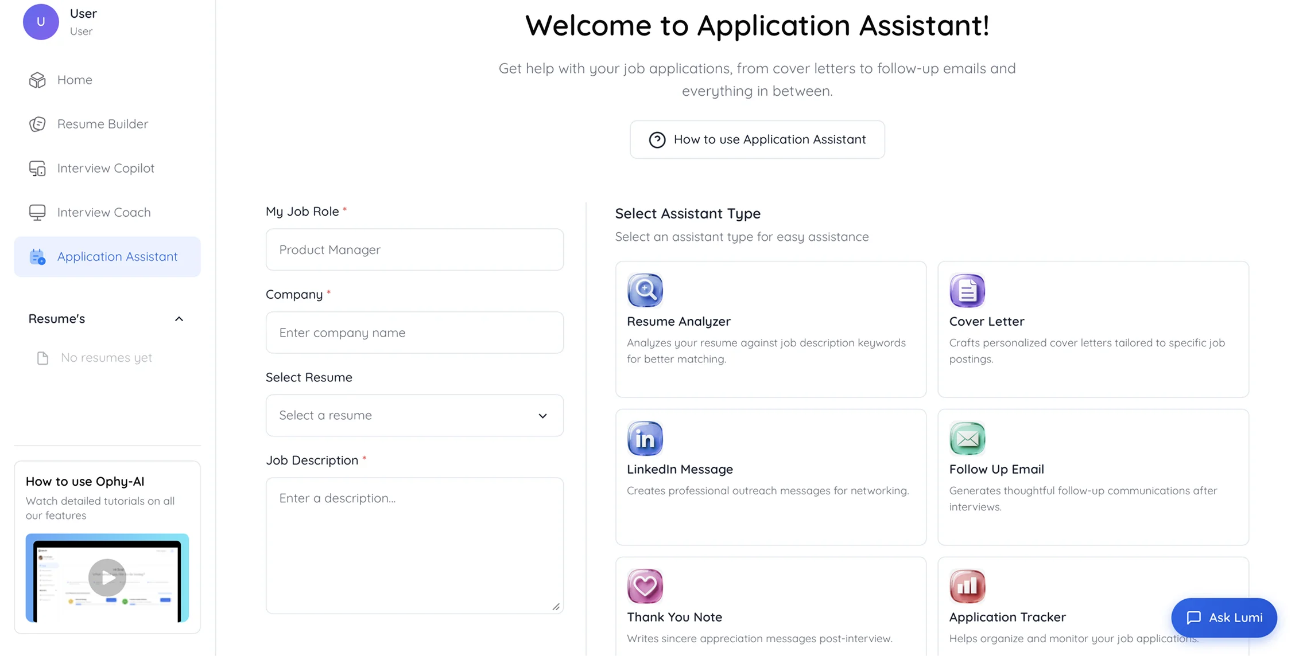Open Interview Coach via its monitor icon
This screenshot has height=656, width=1299.
coord(37,212)
